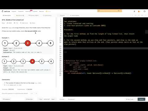This screenshot has width=148, height=111.
Task: Open the Discuss menu item
Action: click(x=41, y=11)
